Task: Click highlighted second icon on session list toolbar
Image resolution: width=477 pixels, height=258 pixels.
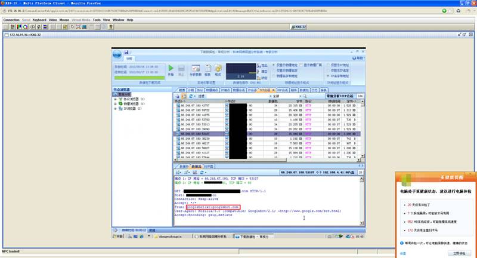Action: pos(184,96)
